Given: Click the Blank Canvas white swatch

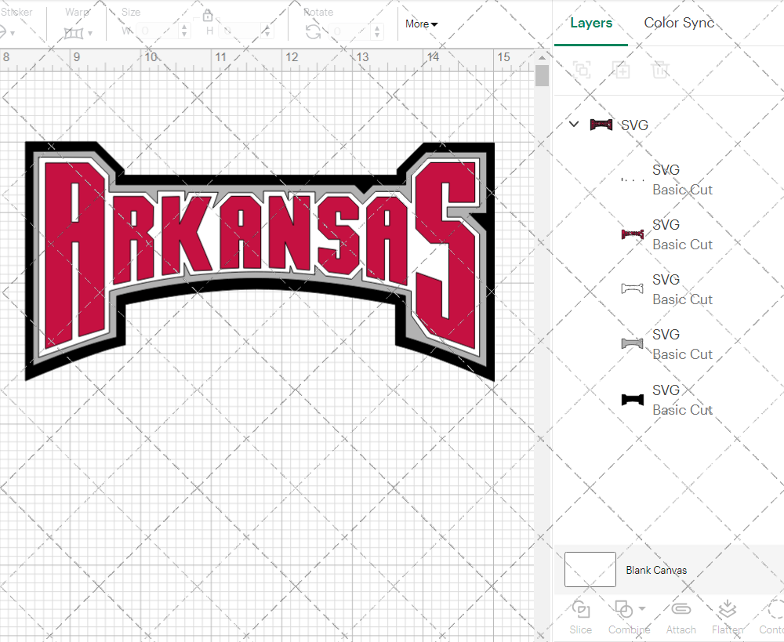Looking at the screenshot, I should (x=590, y=570).
